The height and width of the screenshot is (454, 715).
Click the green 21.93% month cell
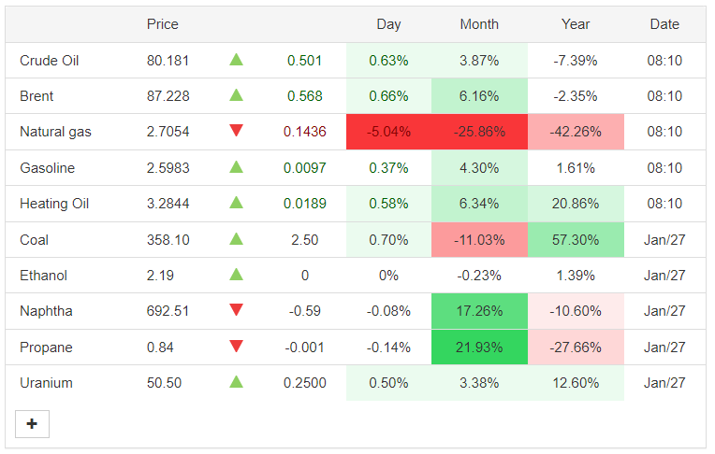[479, 348]
